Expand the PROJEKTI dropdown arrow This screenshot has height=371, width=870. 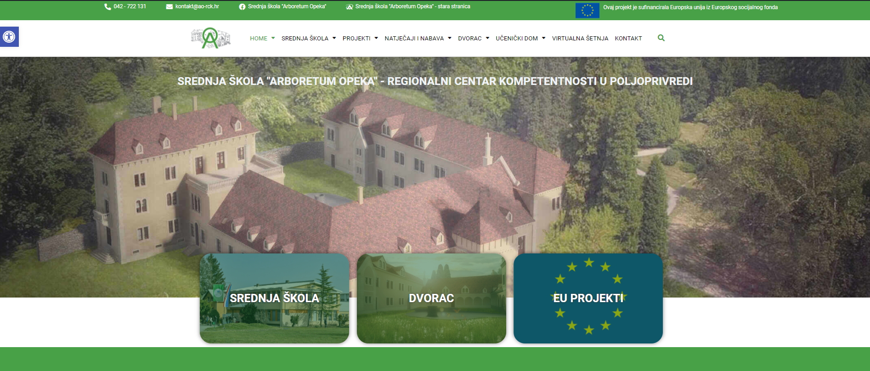point(376,38)
